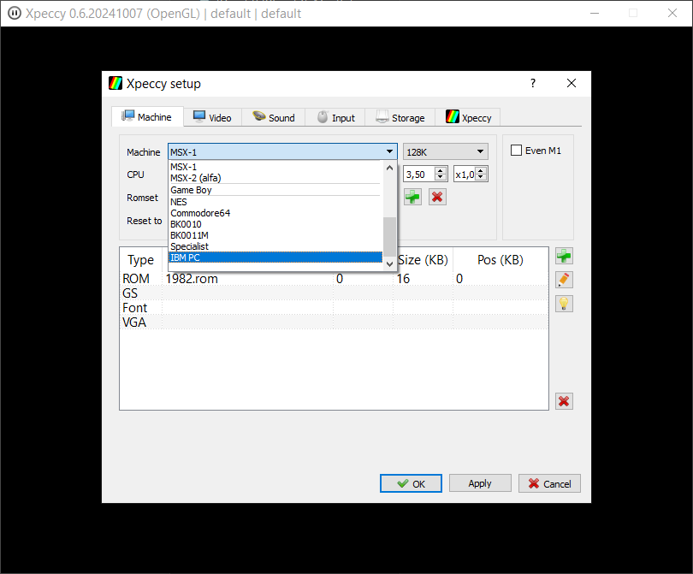Choose Game Boy from the machine list
This screenshot has width=693, height=574.
275,190
